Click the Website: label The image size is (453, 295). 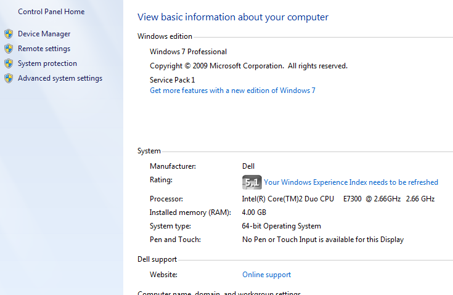163,275
